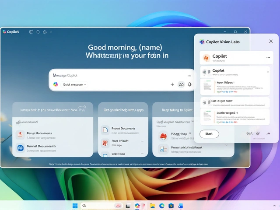Open the three-dot menu in the message box
This screenshot has height=210, width=280.
189,76
